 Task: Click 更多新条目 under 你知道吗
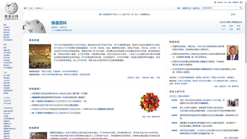click(x=156, y=117)
